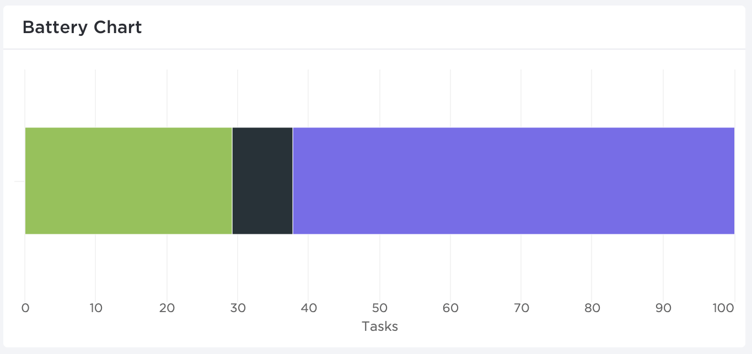Image resolution: width=752 pixels, height=354 pixels.
Task: Click the 90 axis tick label
Action: [x=663, y=308]
